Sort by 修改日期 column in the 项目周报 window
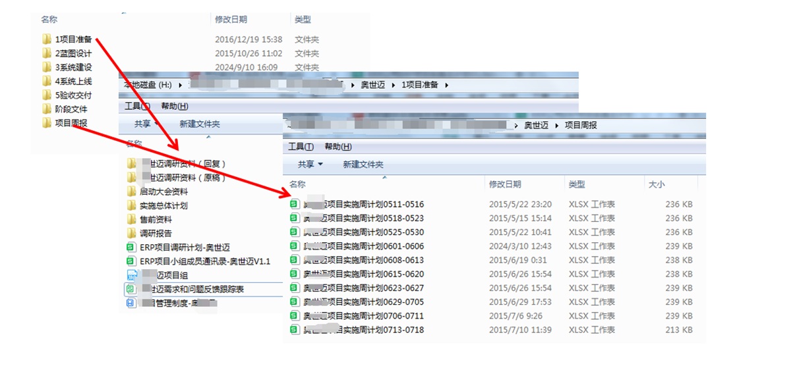 point(505,184)
